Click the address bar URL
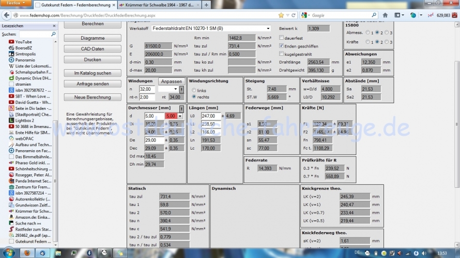This screenshot has width=460, height=258. (87, 15)
